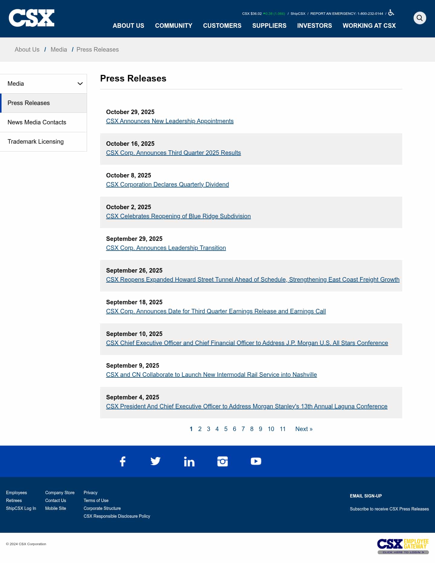The width and height of the screenshot is (435, 563).
Task: Subscribe to receive CSX Press Releases
Action: [389, 509]
